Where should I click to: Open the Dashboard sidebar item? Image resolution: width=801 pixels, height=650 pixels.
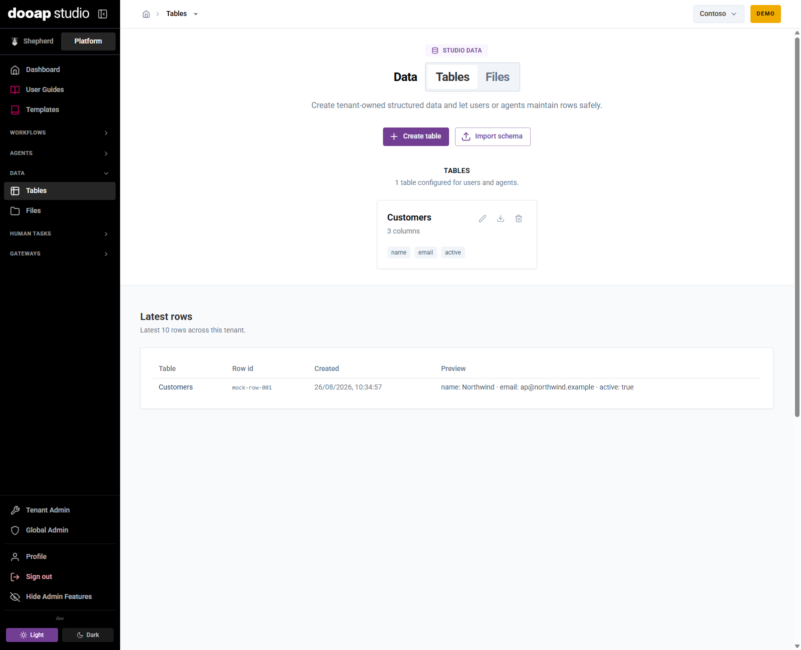coord(60,69)
